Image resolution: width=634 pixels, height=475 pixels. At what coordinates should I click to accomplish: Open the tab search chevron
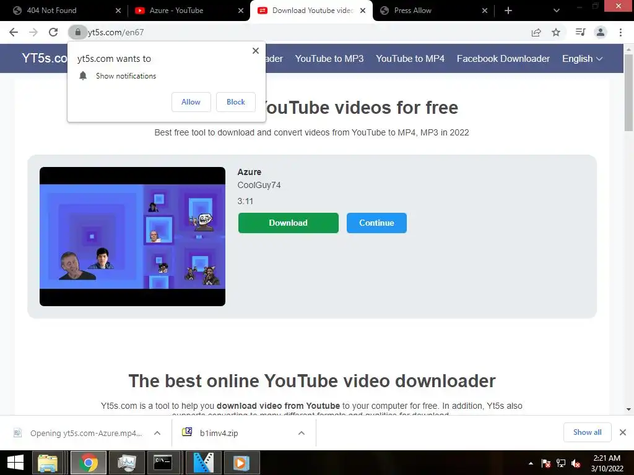pos(557,11)
